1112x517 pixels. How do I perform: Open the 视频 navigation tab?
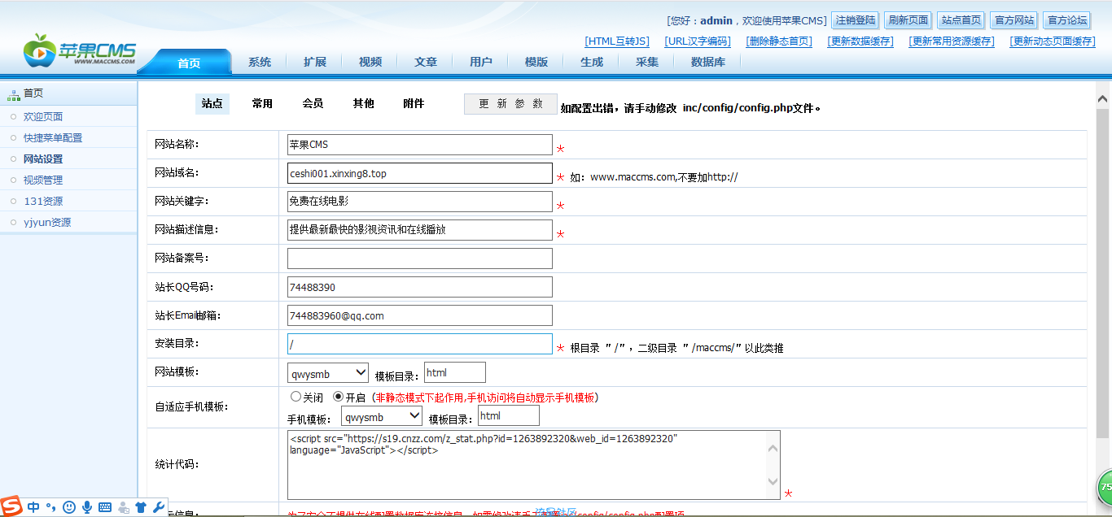coord(370,62)
